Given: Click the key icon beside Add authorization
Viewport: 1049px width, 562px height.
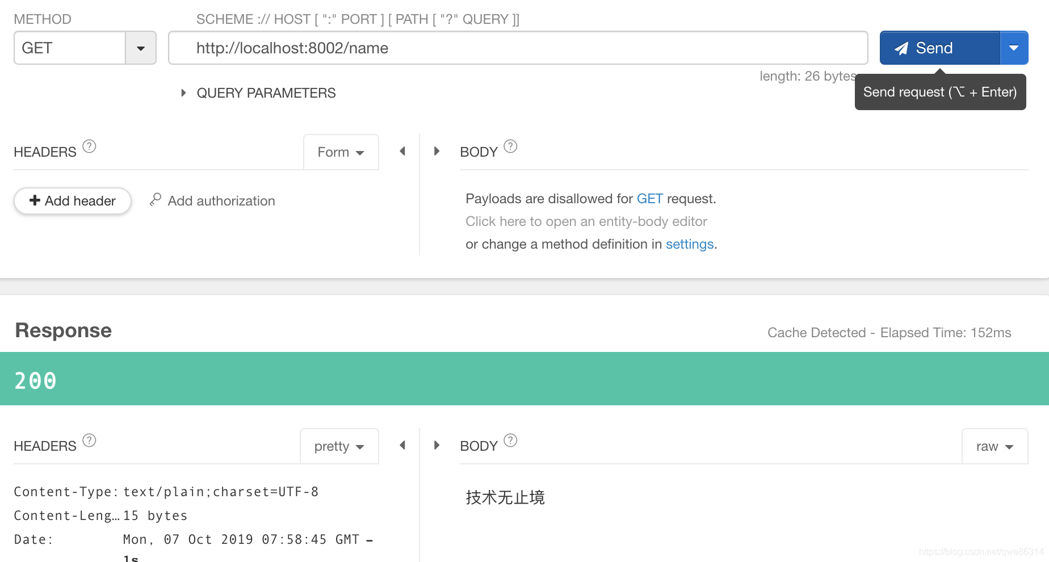Looking at the screenshot, I should (x=156, y=200).
